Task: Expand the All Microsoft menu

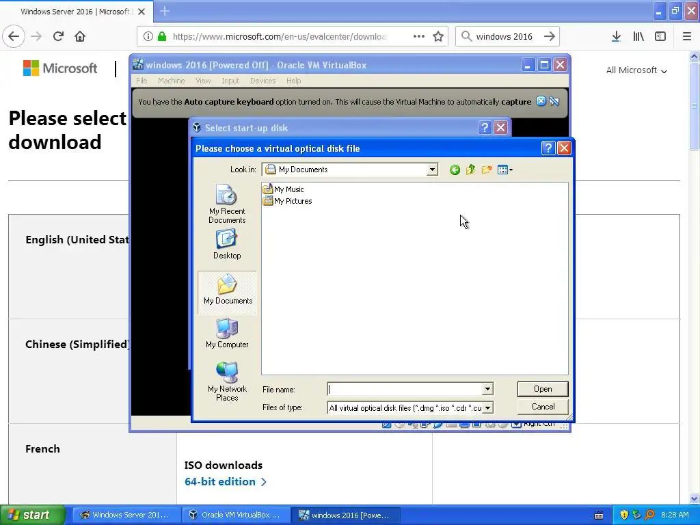Action: tap(636, 70)
